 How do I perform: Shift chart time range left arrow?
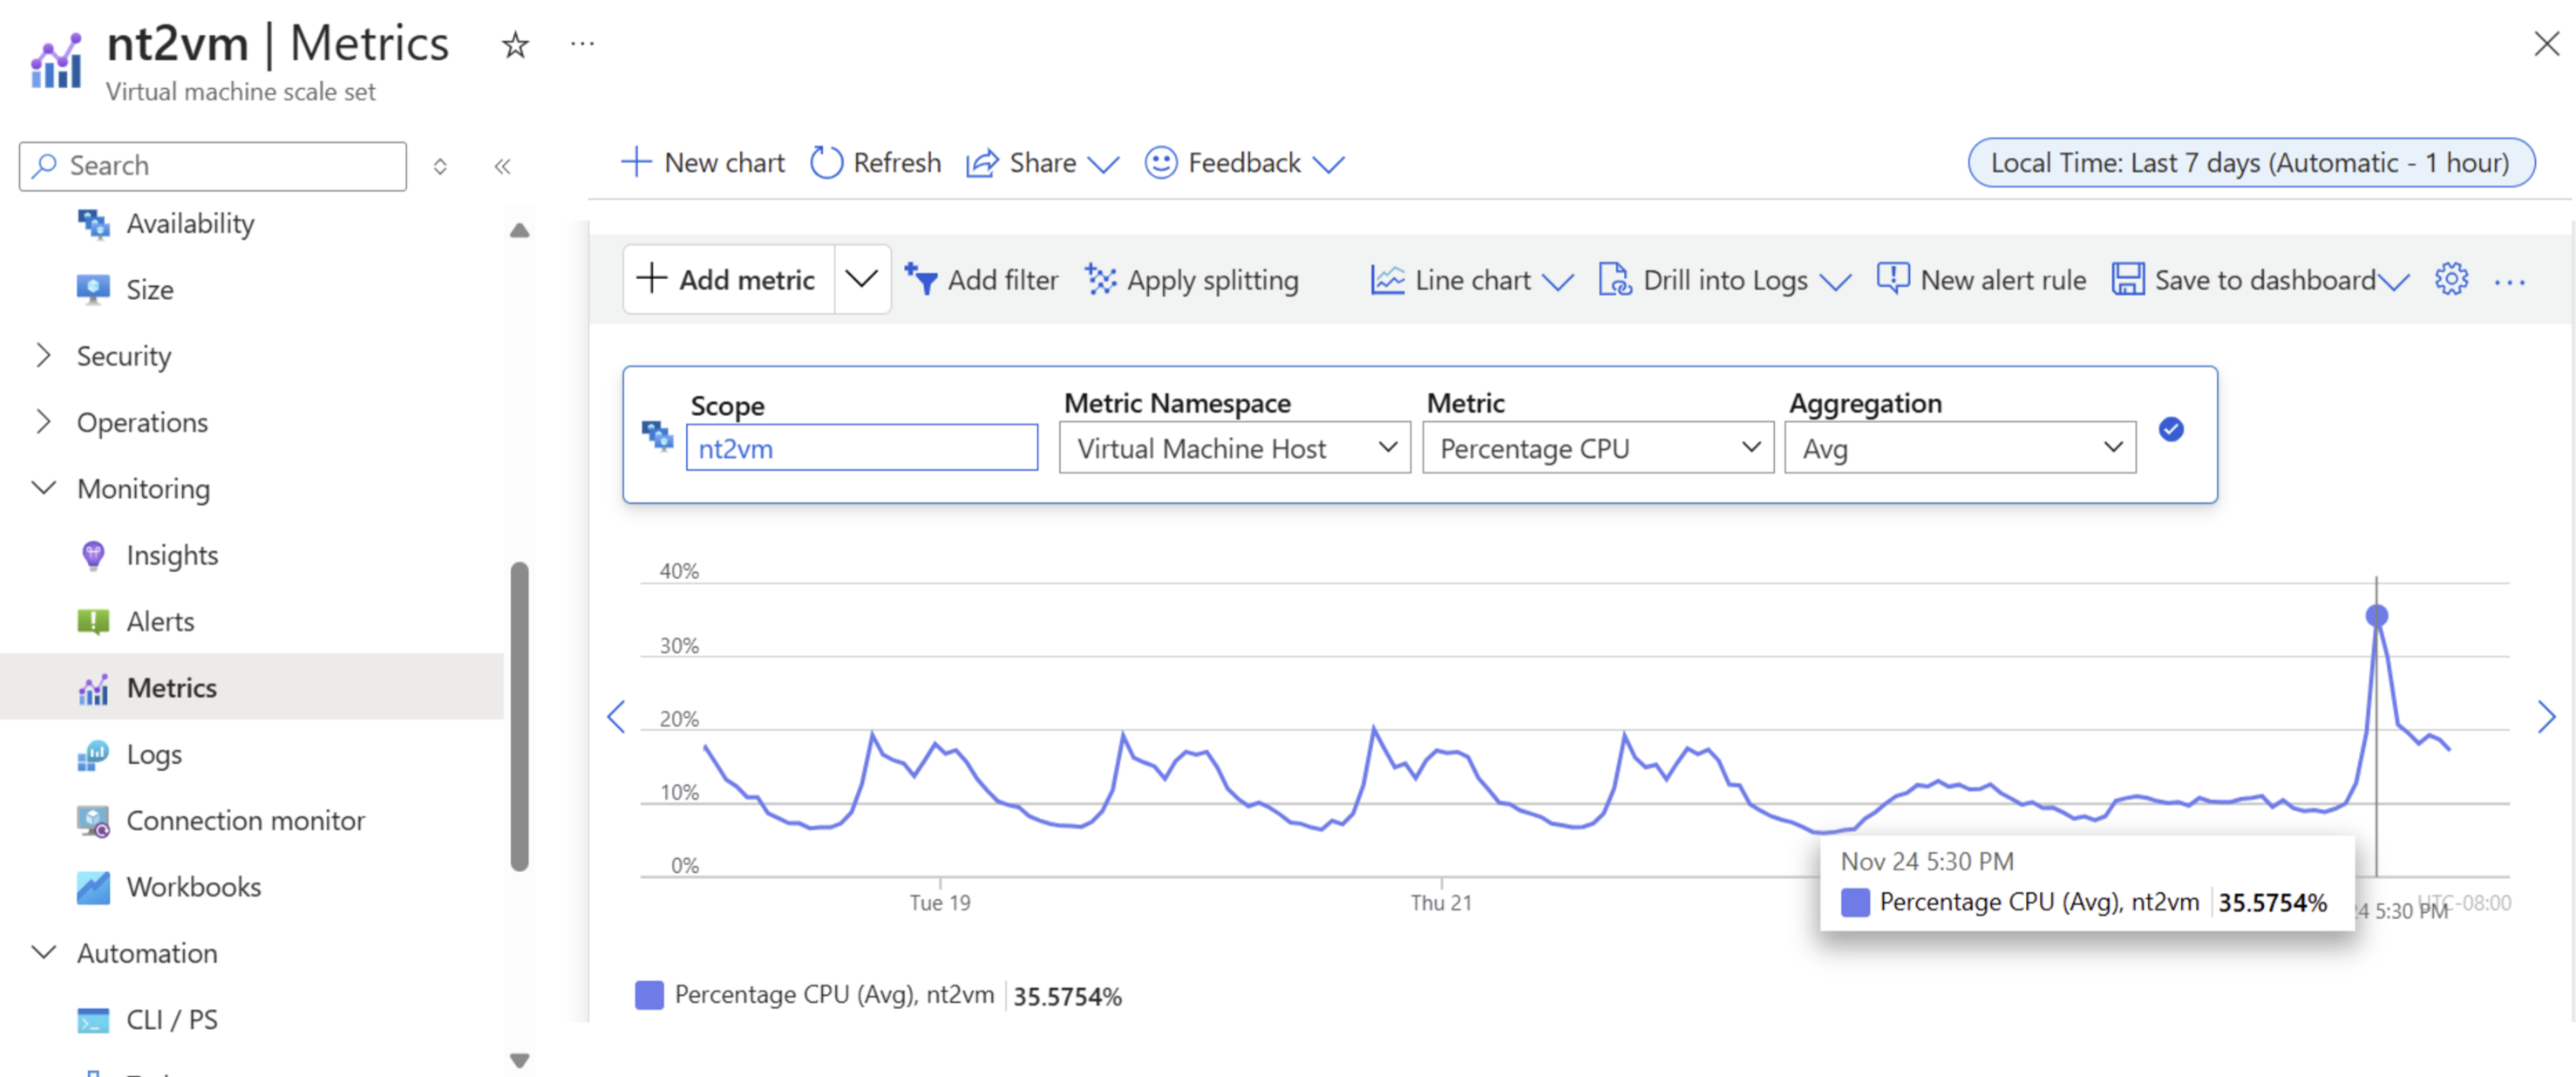click(616, 717)
